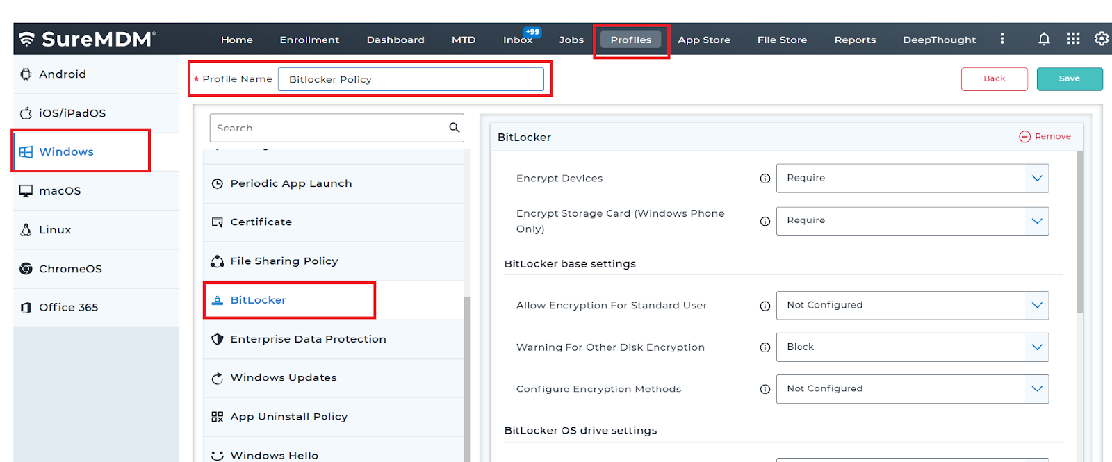Open the notifications bell
1112x462 pixels.
(x=1044, y=39)
